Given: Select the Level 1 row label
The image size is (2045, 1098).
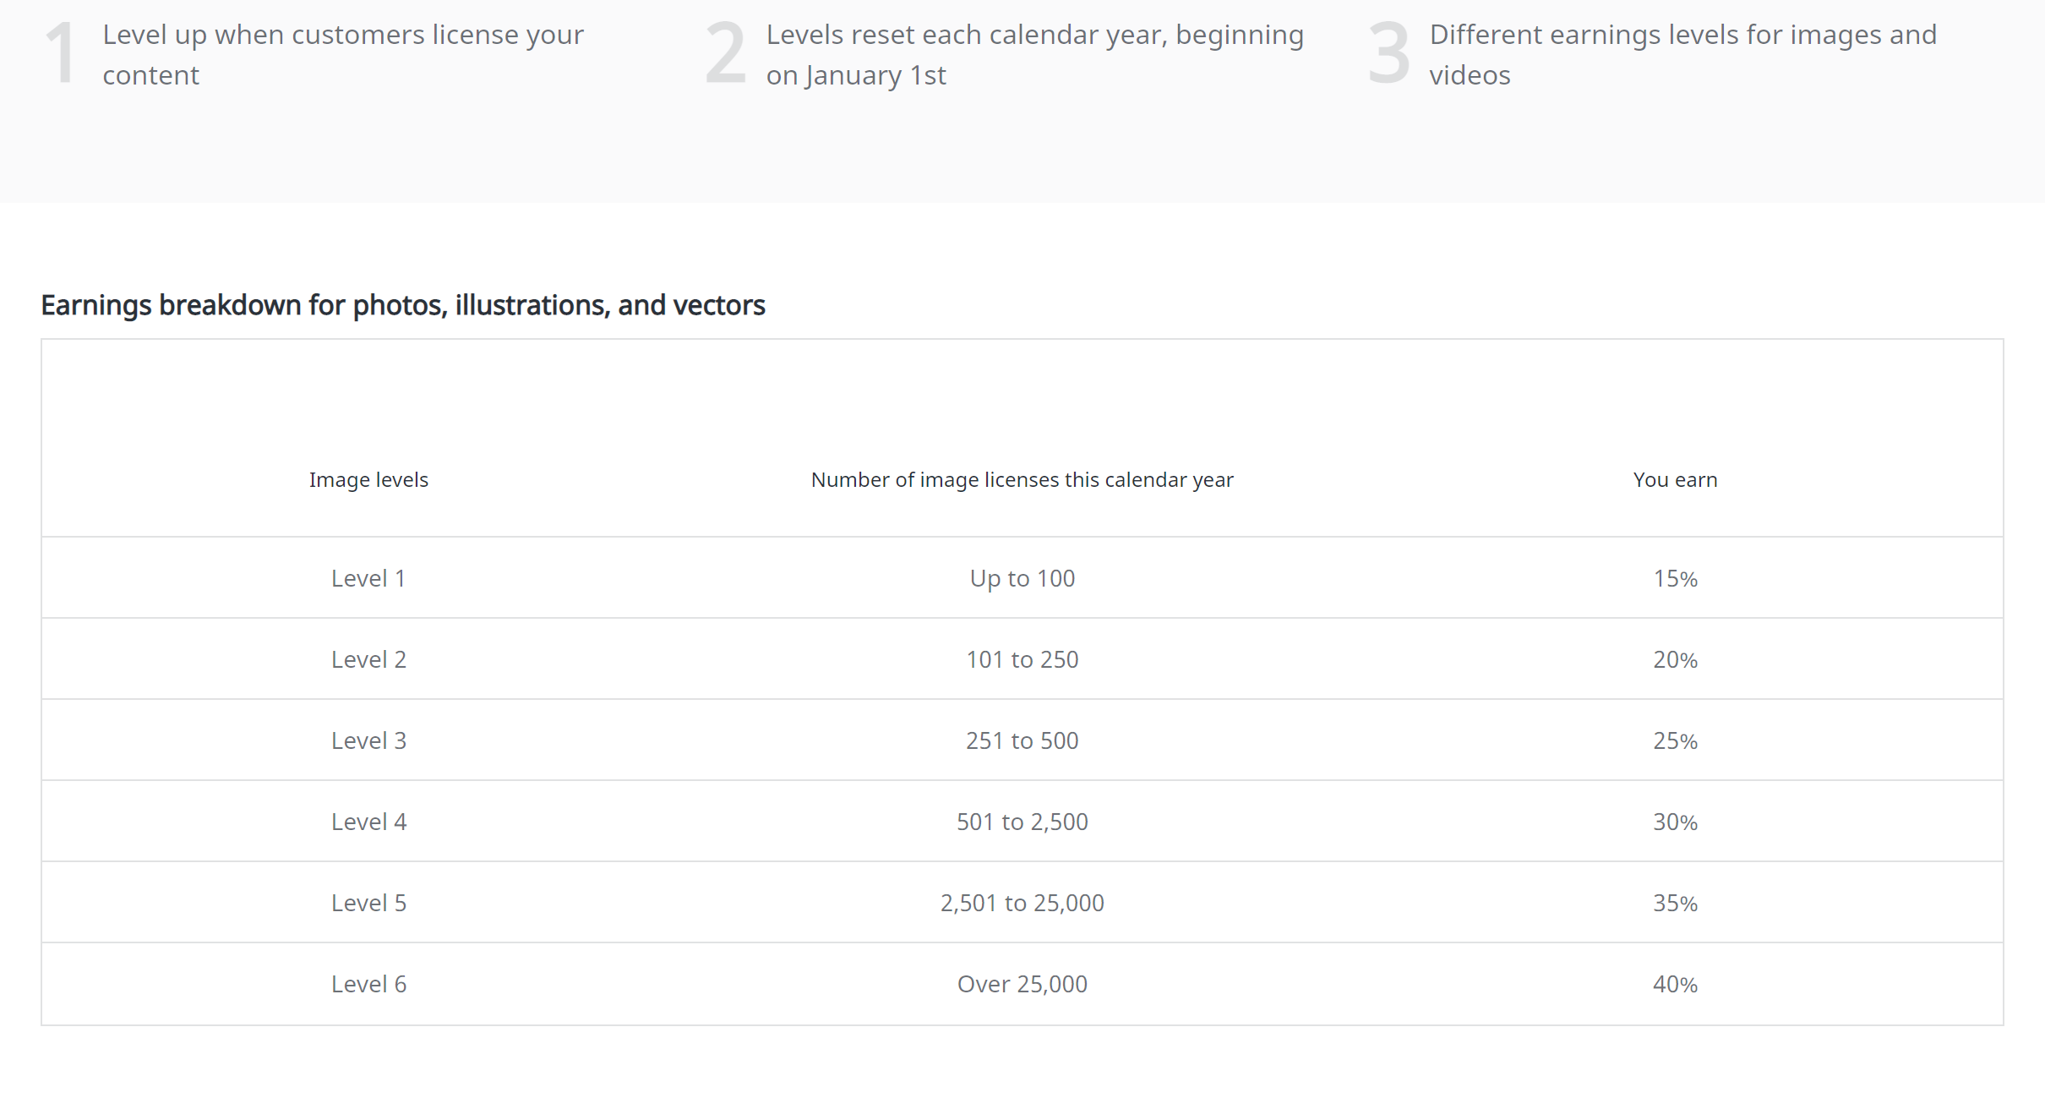Looking at the screenshot, I should point(368,579).
